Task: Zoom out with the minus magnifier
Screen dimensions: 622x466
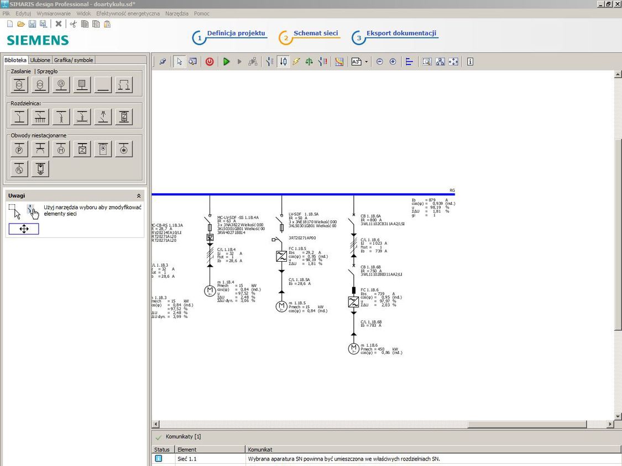Action: click(x=380, y=61)
